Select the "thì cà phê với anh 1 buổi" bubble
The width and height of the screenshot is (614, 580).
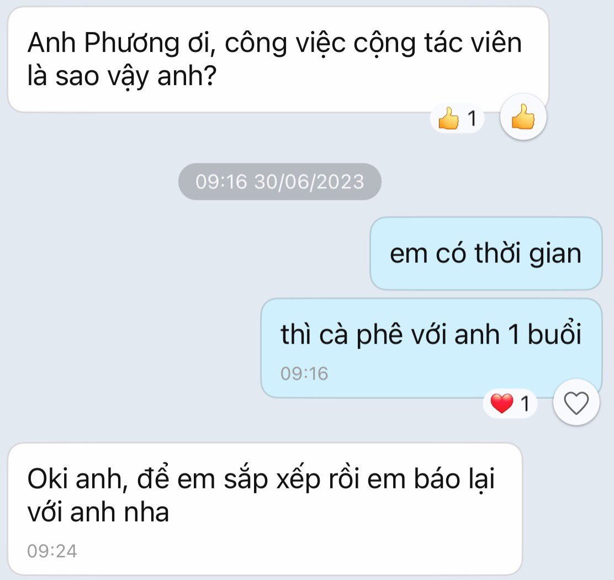coord(431,348)
